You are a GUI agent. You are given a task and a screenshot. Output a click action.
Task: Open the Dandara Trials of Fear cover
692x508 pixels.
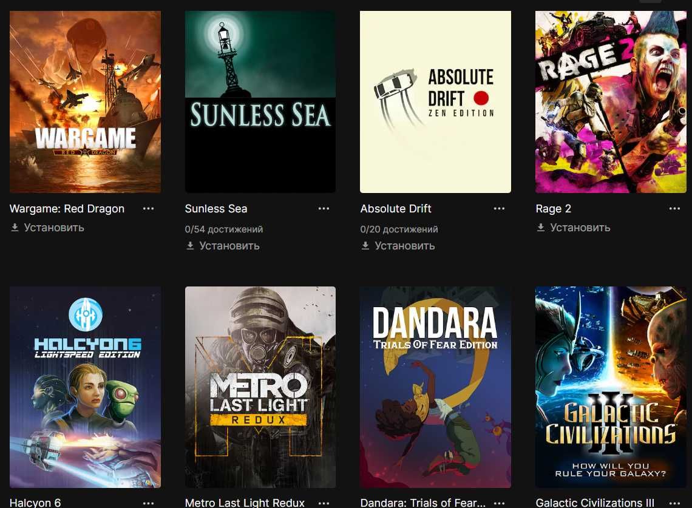coord(436,387)
